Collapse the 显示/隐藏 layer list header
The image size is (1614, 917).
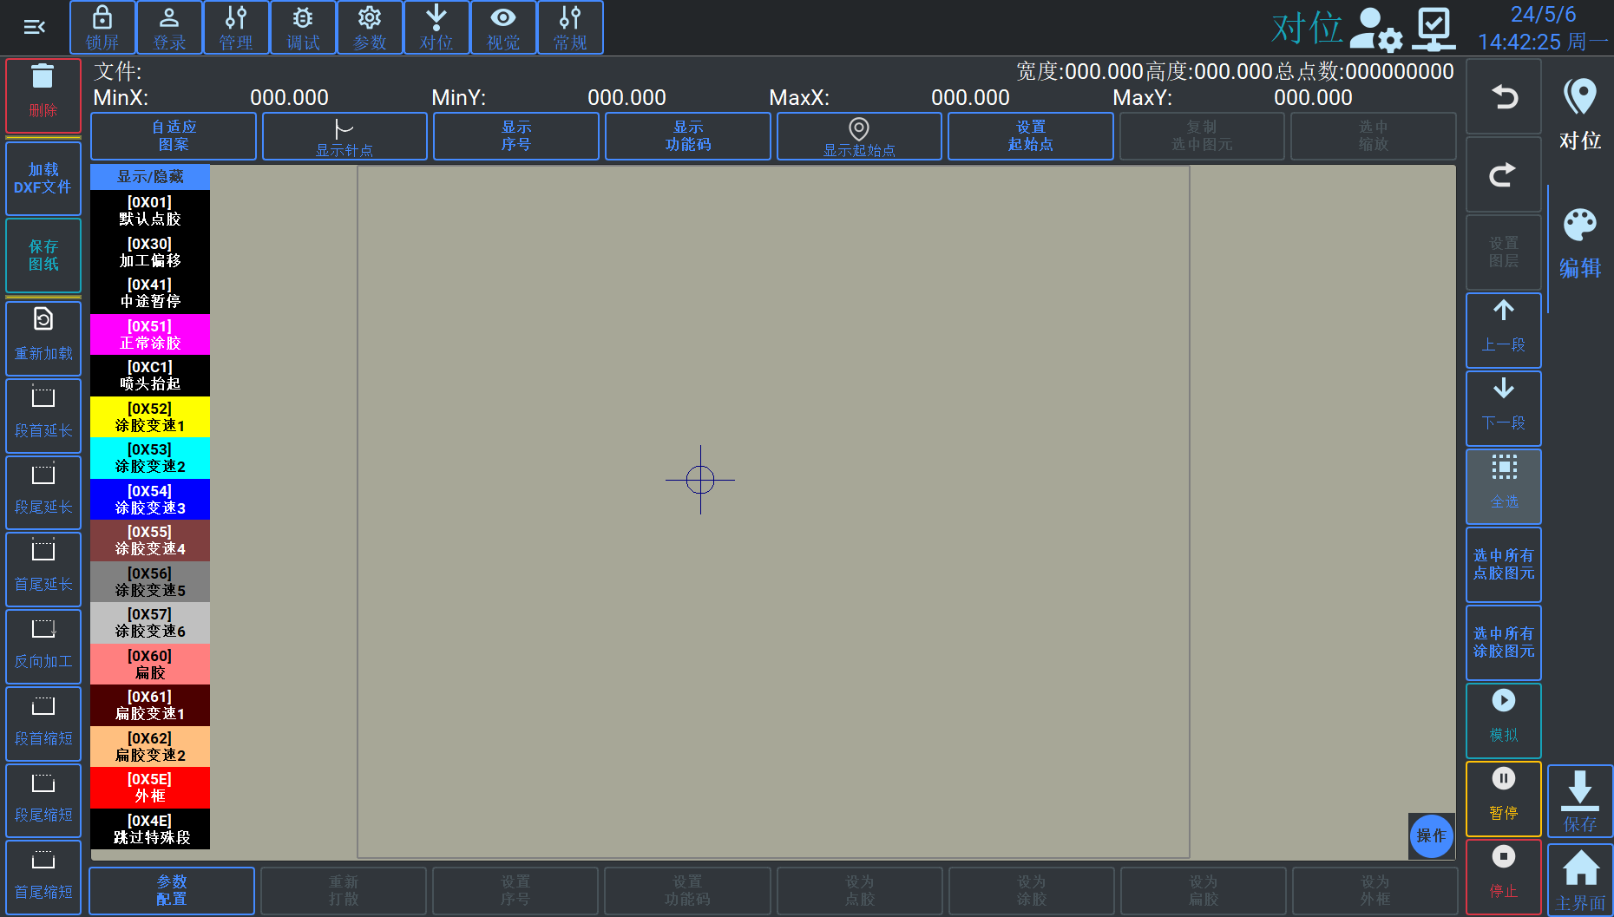coord(150,177)
